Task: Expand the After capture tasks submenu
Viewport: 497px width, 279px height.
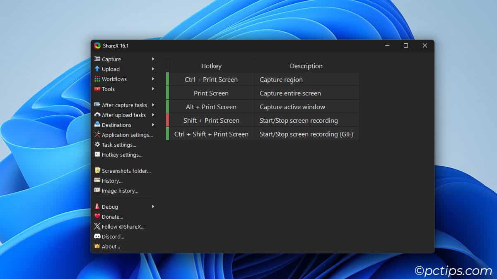Action: (154, 105)
